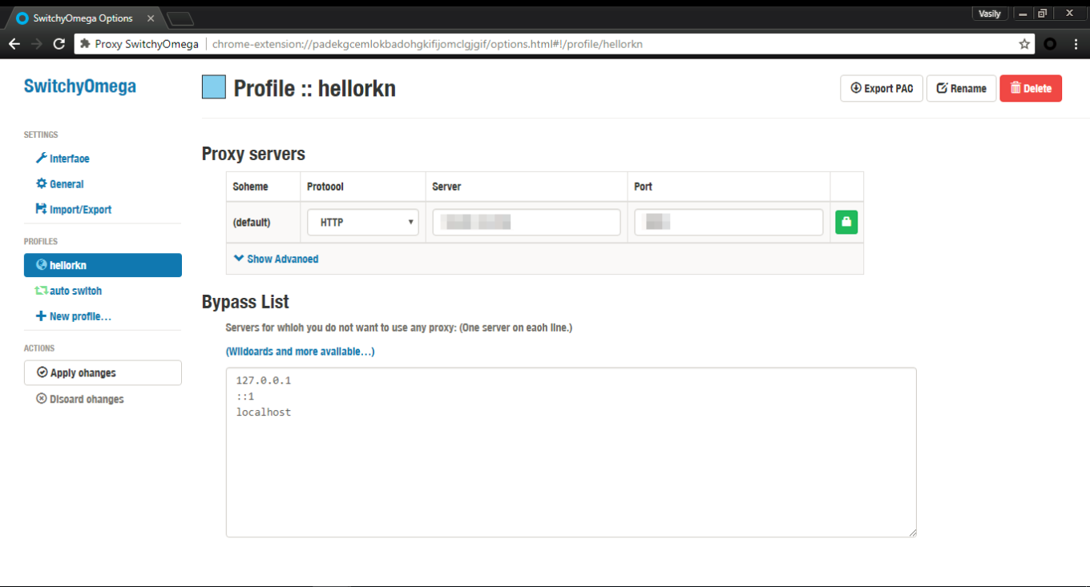Click the download icon on Export PAC
1090x587 pixels.
(x=856, y=88)
